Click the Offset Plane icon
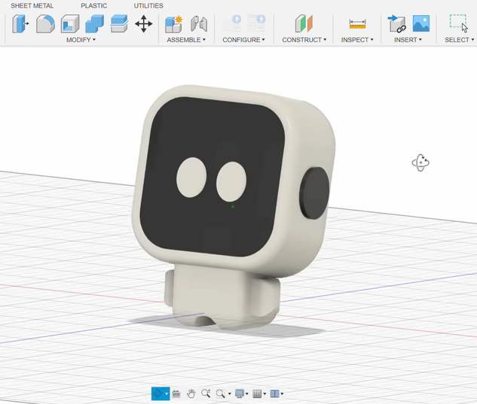 point(304,23)
